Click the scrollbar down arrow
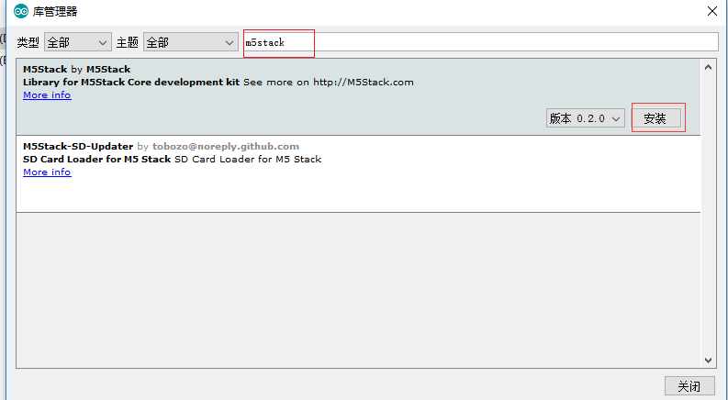728x400 pixels. click(708, 361)
